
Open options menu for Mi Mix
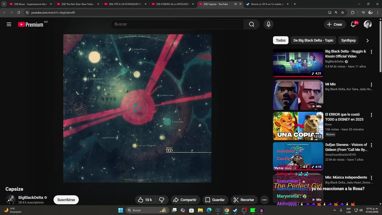pos(371,85)
